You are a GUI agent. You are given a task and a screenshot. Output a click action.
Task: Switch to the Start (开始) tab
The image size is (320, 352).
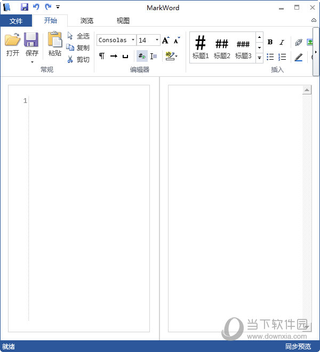(x=50, y=21)
